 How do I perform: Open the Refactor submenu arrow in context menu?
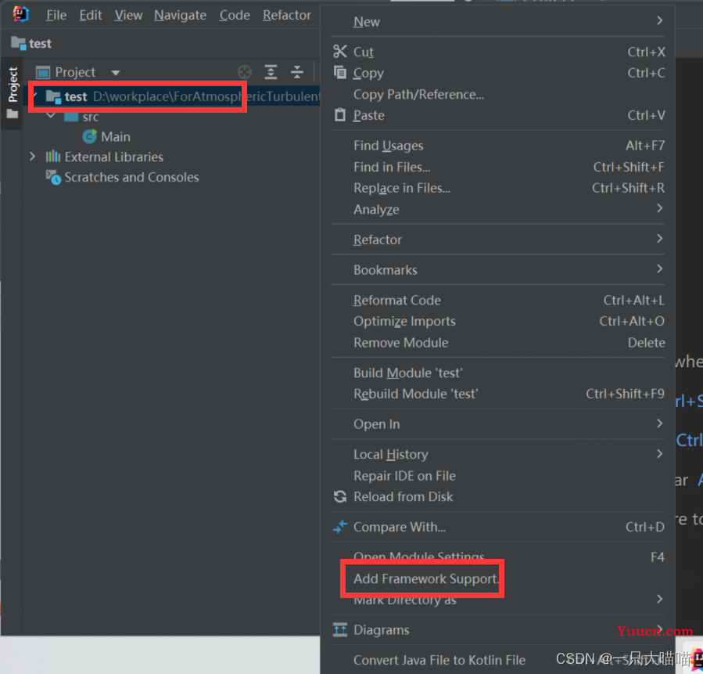point(659,238)
